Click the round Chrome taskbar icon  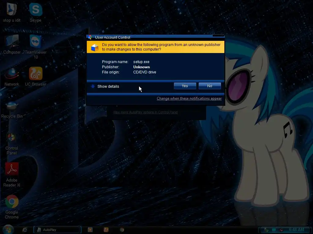[122, 230]
